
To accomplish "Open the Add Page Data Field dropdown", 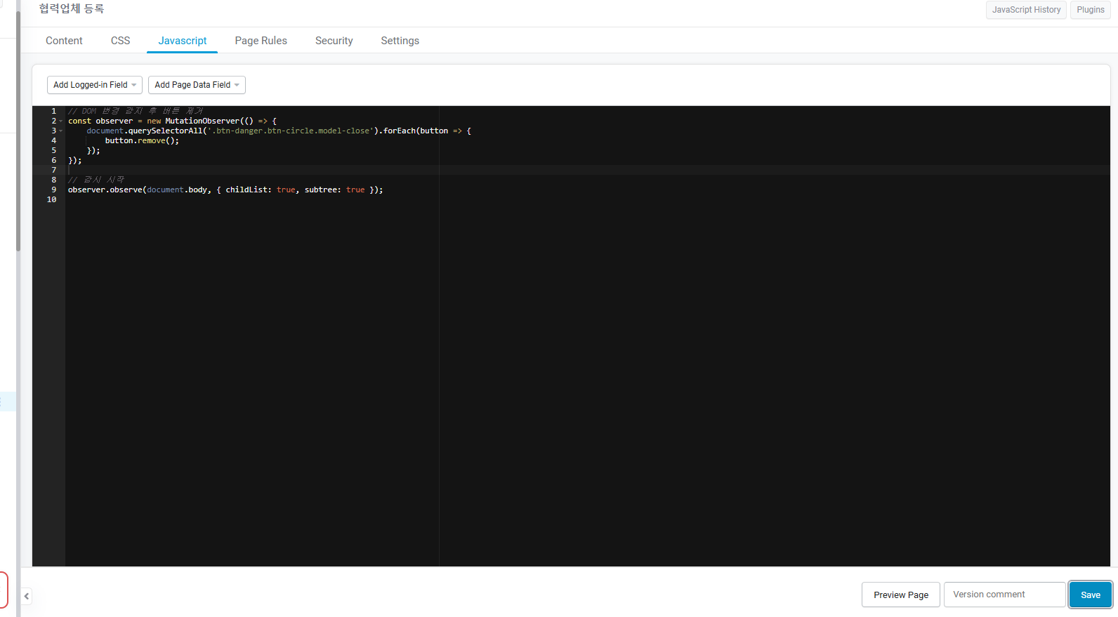I will point(197,85).
